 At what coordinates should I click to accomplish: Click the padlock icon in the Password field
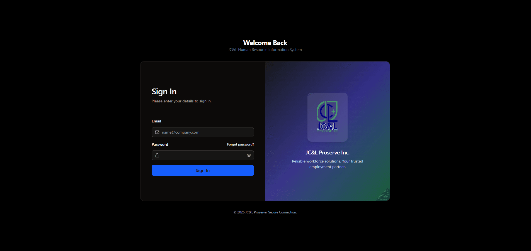[157, 155]
